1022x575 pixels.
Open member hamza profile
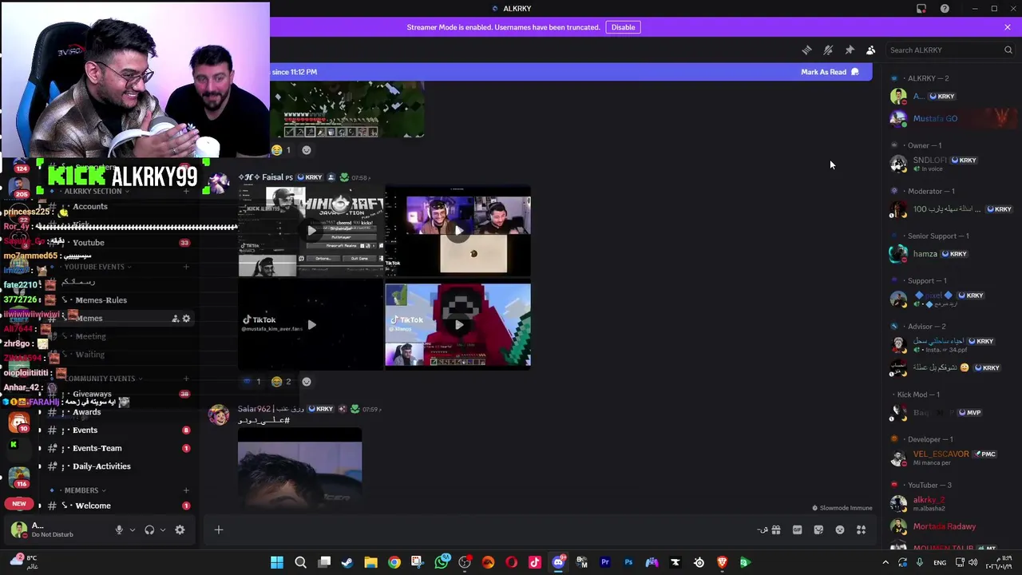point(950,254)
